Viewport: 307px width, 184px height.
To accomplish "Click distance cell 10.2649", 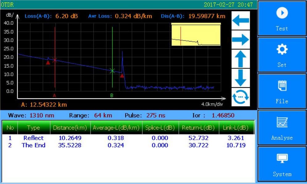I will click(70, 138).
